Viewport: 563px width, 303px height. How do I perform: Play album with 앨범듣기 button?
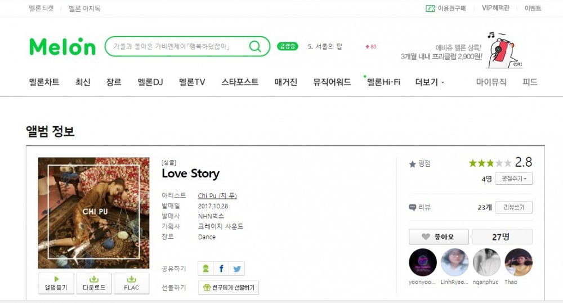coord(56,283)
